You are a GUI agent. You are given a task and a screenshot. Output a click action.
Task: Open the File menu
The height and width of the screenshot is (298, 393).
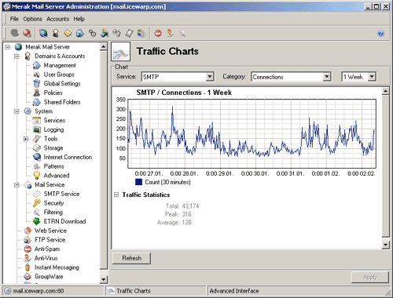click(14, 19)
